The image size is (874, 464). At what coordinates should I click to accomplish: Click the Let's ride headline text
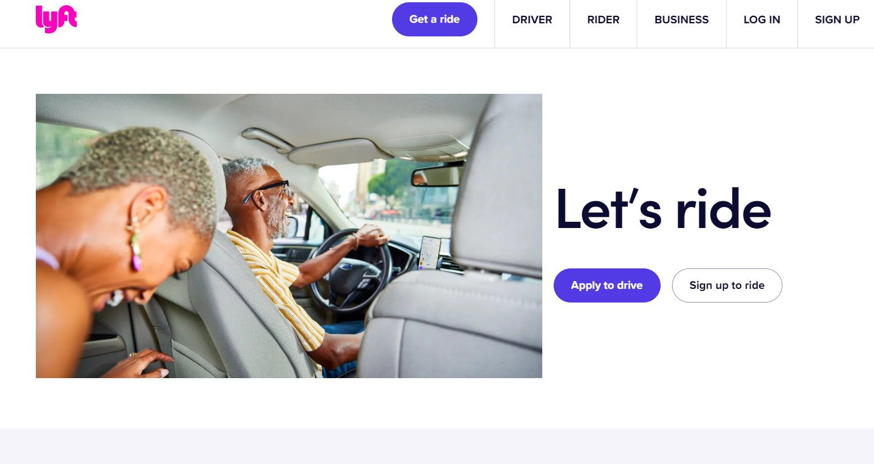pyautogui.click(x=663, y=209)
